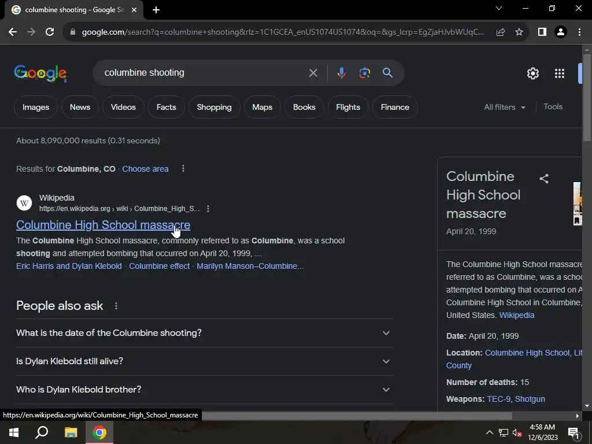592x444 pixels.
Task: Search by image with Google Lens icon
Action: (x=364, y=73)
